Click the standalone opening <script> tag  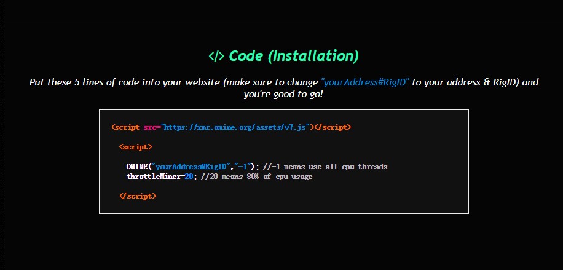pyautogui.click(x=136, y=147)
